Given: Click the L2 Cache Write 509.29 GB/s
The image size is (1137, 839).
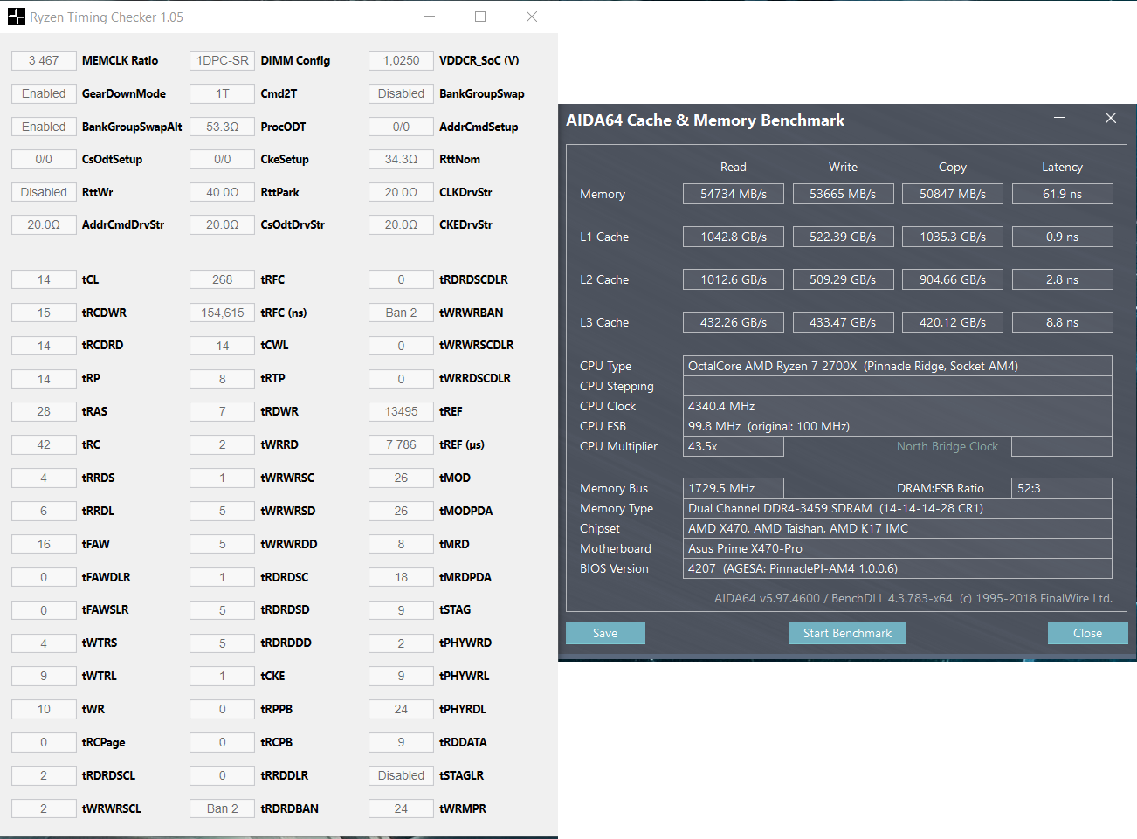Looking at the screenshot, I should pos(843,279).
